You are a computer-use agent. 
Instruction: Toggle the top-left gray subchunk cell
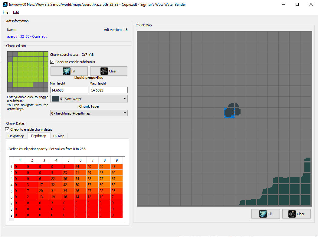pyautogui.click(x=10, y=54)
